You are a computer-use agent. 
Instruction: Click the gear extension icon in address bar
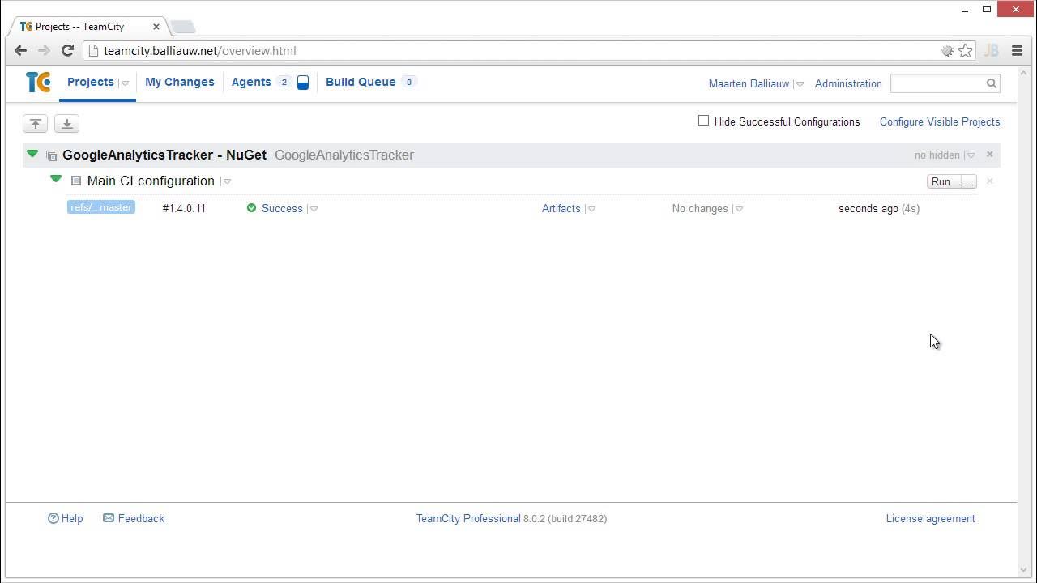click(946, 51)
